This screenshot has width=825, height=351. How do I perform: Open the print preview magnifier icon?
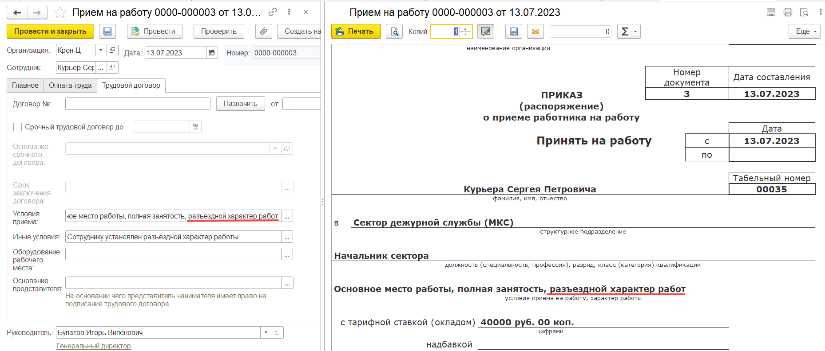[394, 31]
